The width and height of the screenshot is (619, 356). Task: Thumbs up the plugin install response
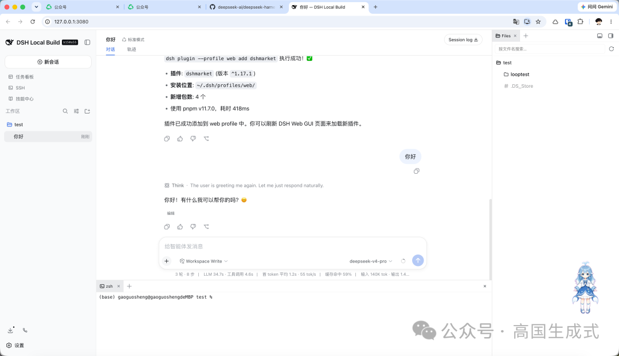pyautogui.click(x=180, y=139)
